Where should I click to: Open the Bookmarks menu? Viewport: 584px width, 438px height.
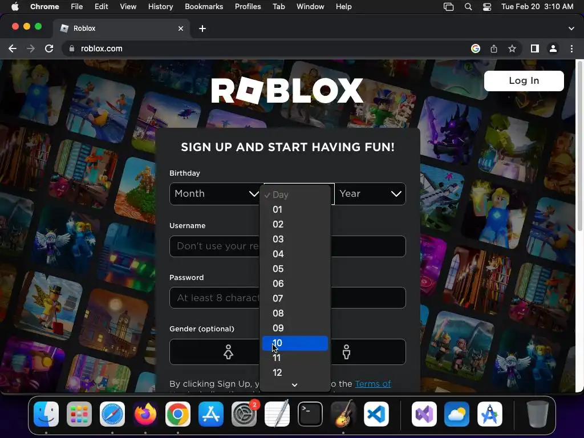click(204, 7)
